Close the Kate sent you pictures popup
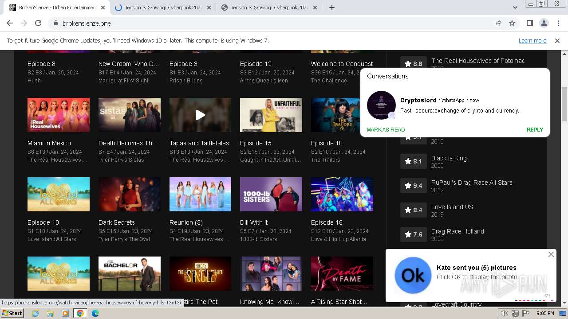568x319 pixels. point(551,254)
